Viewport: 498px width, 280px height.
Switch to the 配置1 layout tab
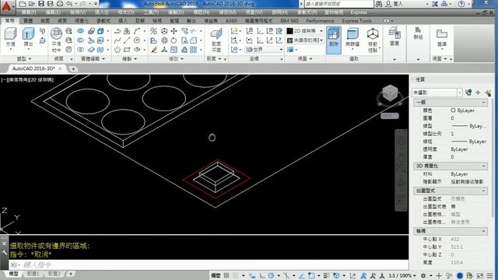point(33,274)
